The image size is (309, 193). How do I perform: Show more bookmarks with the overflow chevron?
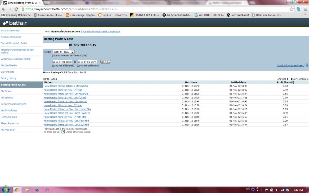point(306,14)
